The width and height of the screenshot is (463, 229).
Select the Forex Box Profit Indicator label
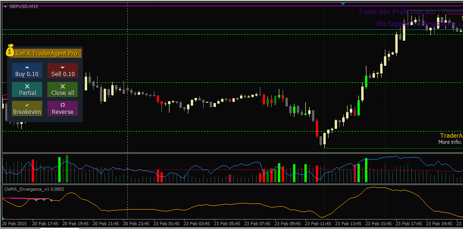[x=411, y=12]
